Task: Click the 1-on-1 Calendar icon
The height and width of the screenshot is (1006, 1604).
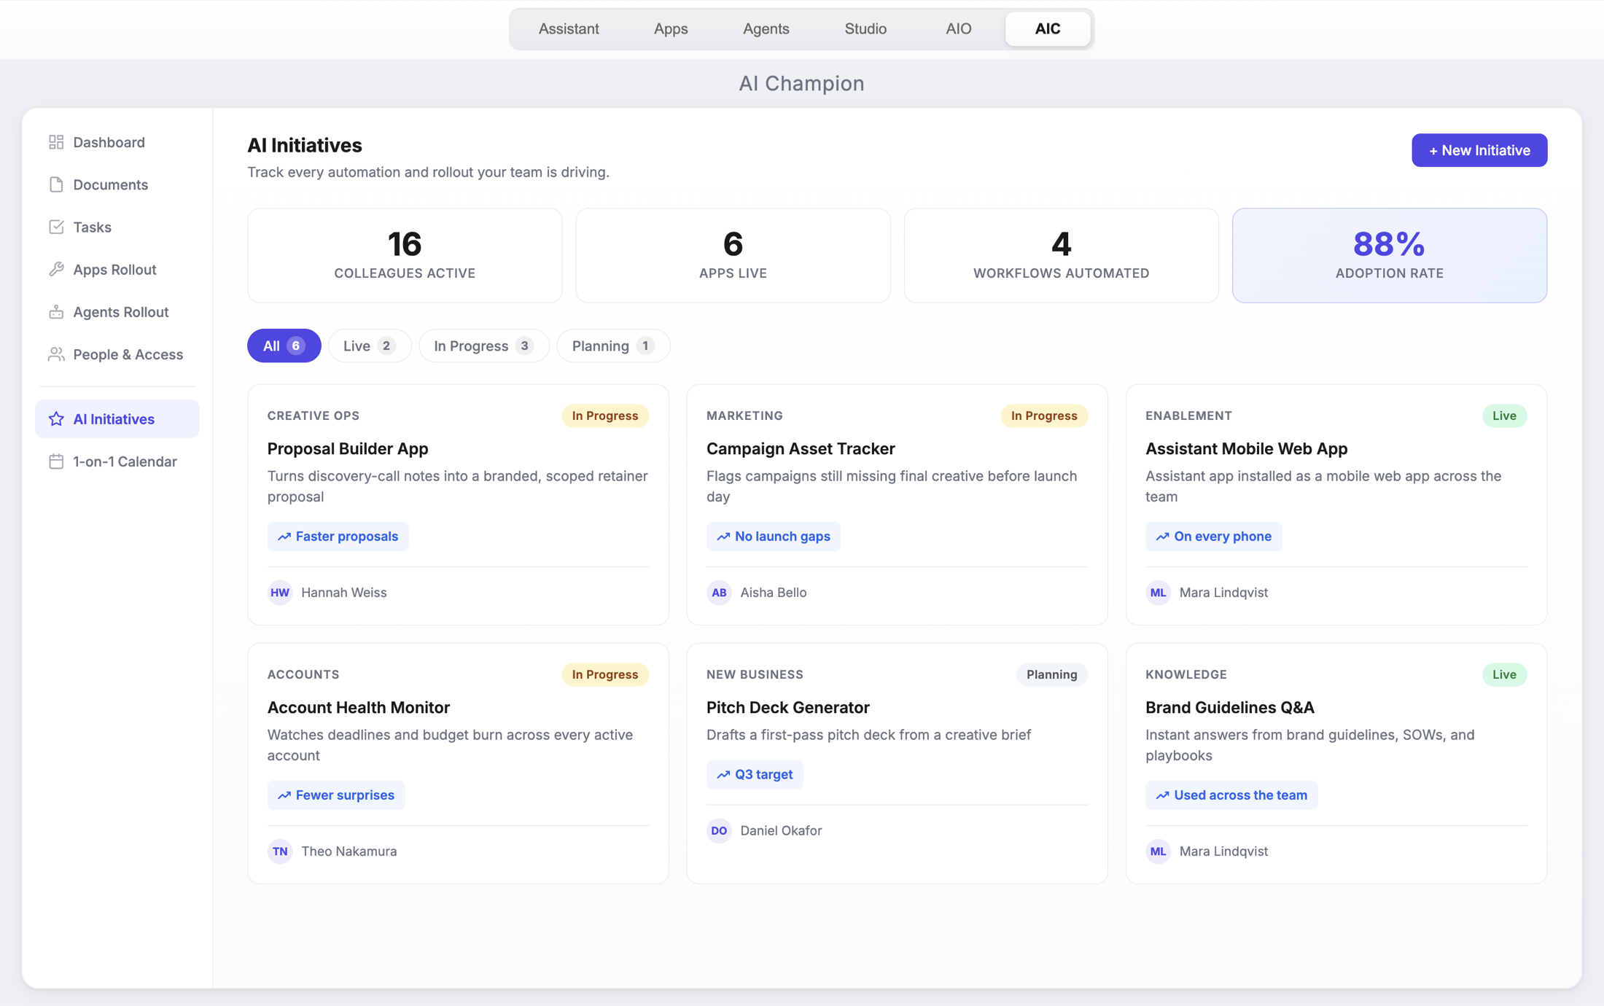Action: [56, 461]
